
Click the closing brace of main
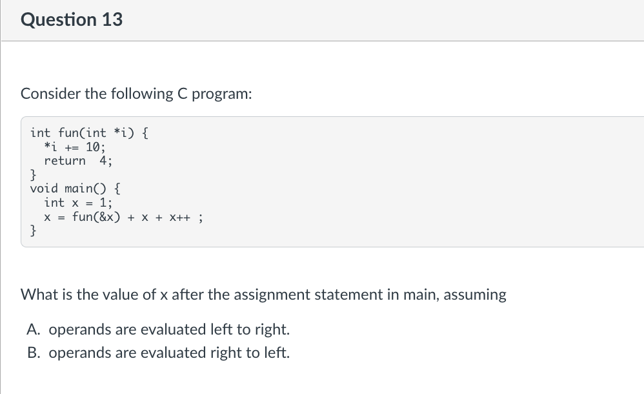[x=34, y=231]
